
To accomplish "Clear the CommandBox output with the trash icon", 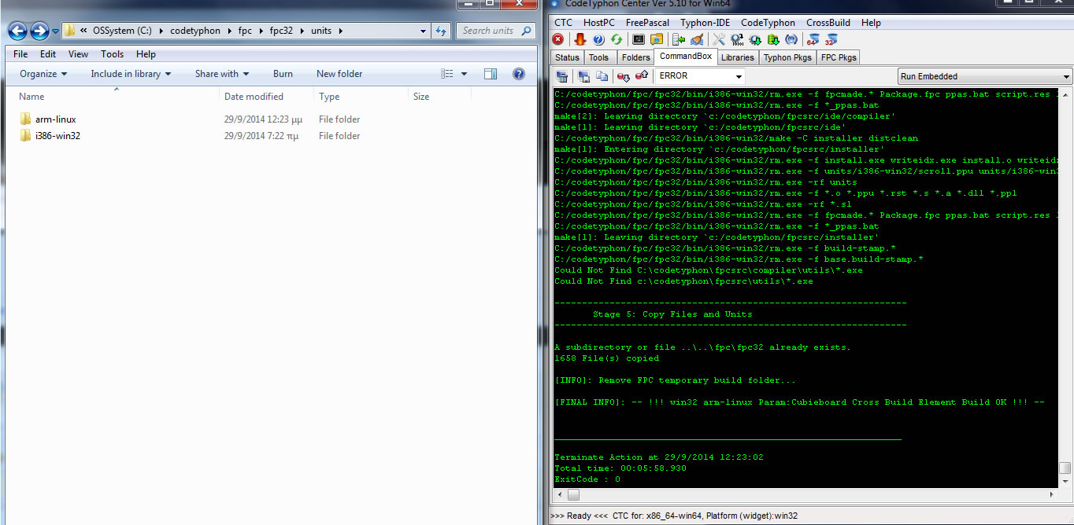I will coord(562,76).
